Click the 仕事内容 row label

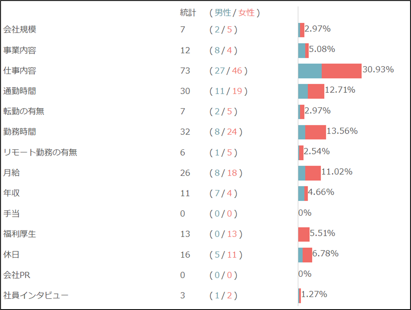[x=20, y=71]
